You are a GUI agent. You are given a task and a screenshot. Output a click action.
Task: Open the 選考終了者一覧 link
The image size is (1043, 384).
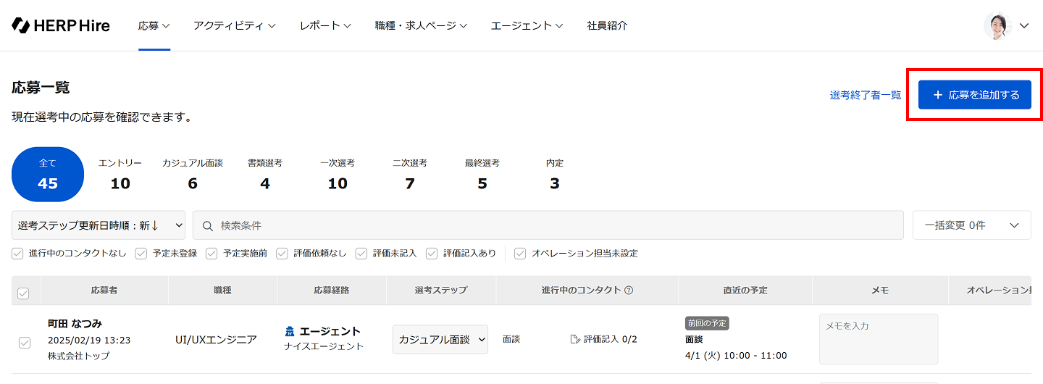point(866,95)
